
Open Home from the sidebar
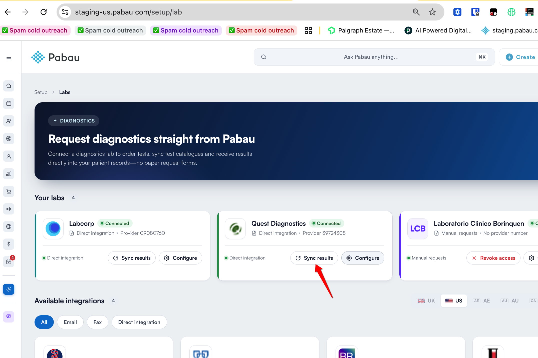(9, 86)
